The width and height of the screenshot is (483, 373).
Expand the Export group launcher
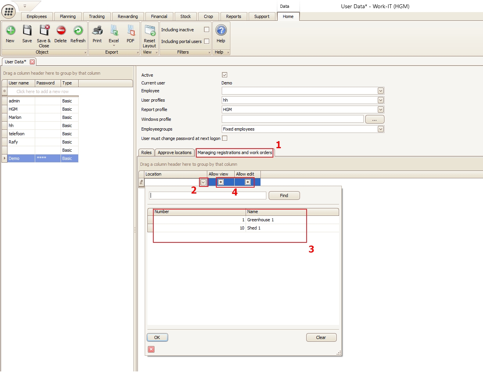[x=138, y=52]
